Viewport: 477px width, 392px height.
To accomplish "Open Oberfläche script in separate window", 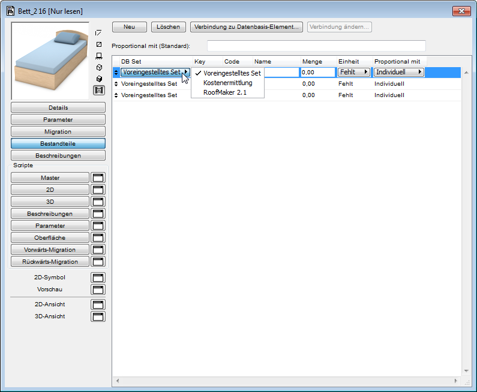I will coord(98,237).
